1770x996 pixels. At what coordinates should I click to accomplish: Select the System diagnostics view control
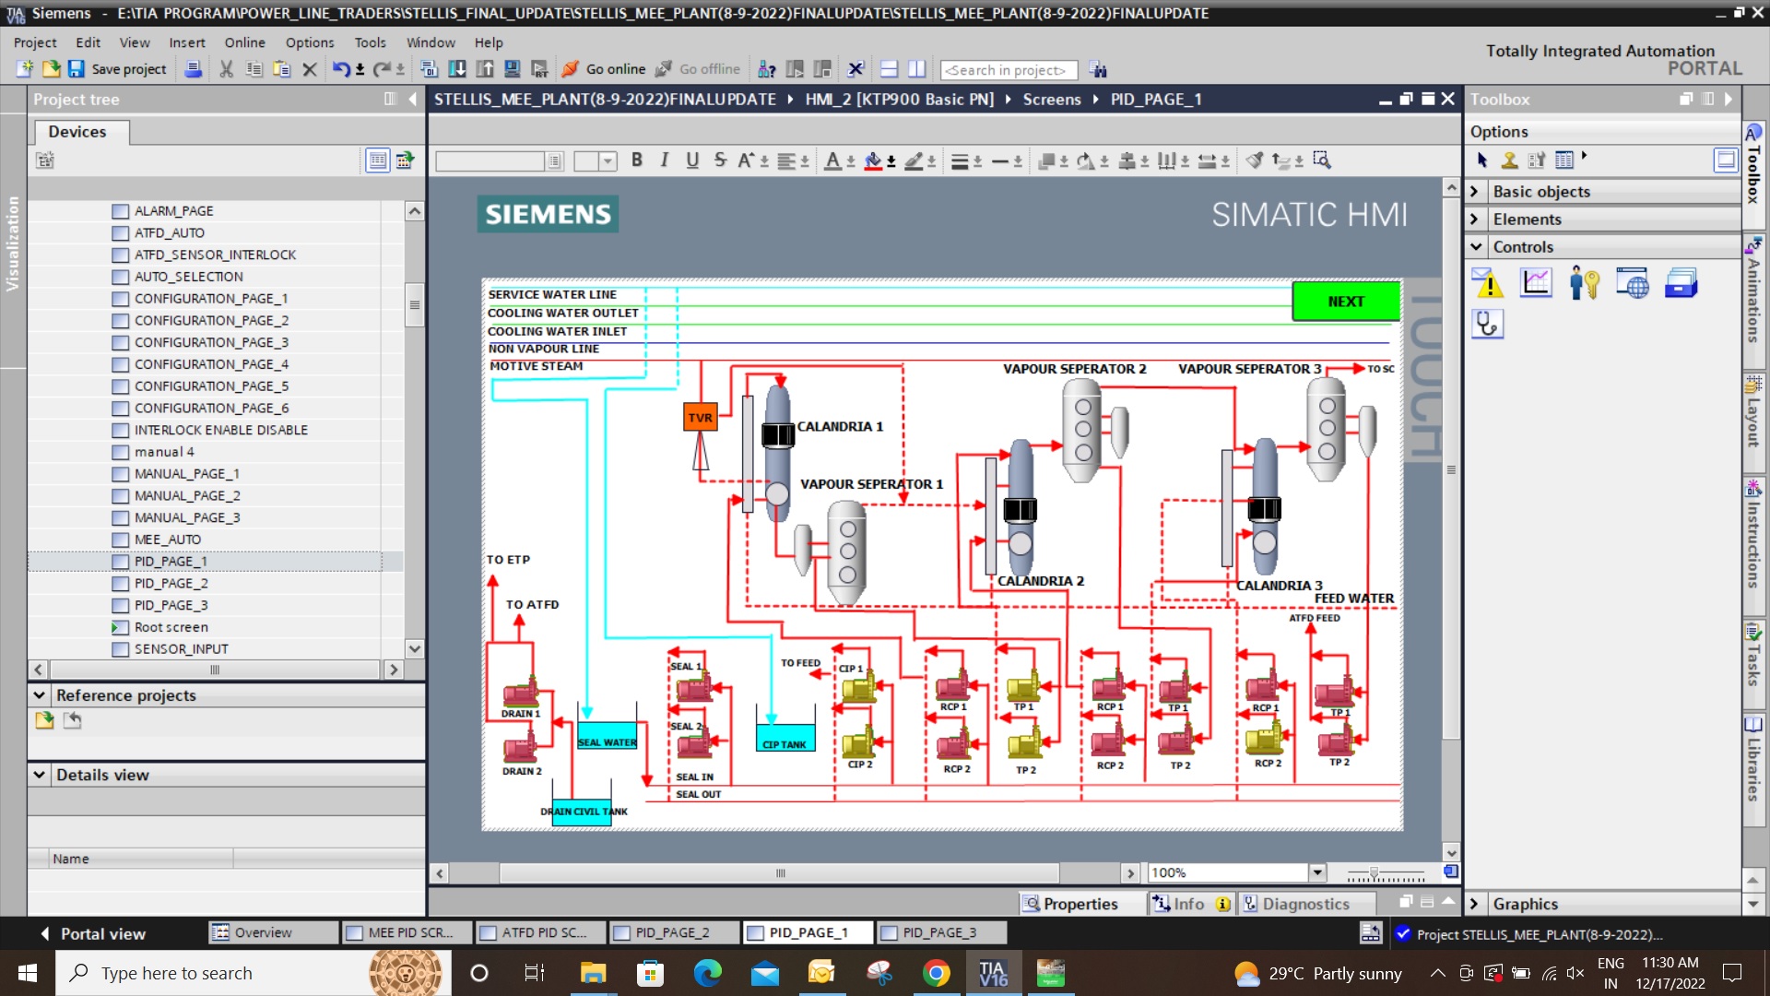[x=1488, y=324]
